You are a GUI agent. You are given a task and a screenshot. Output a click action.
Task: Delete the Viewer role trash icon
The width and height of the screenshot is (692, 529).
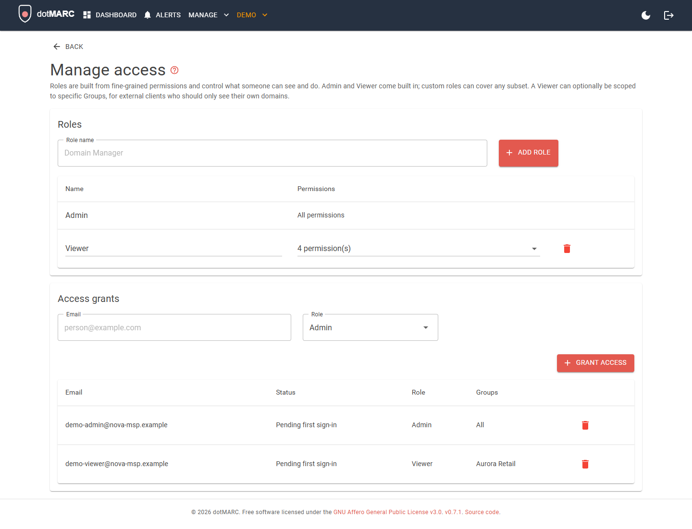click(x=567, y=249)
